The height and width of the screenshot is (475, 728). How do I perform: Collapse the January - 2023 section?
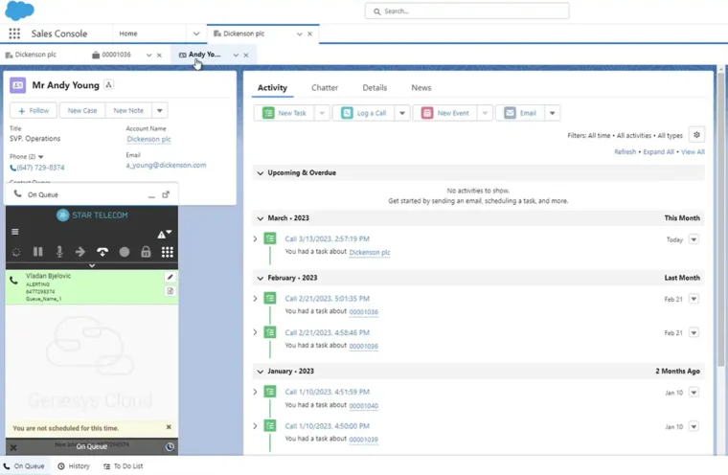(260, 372)
